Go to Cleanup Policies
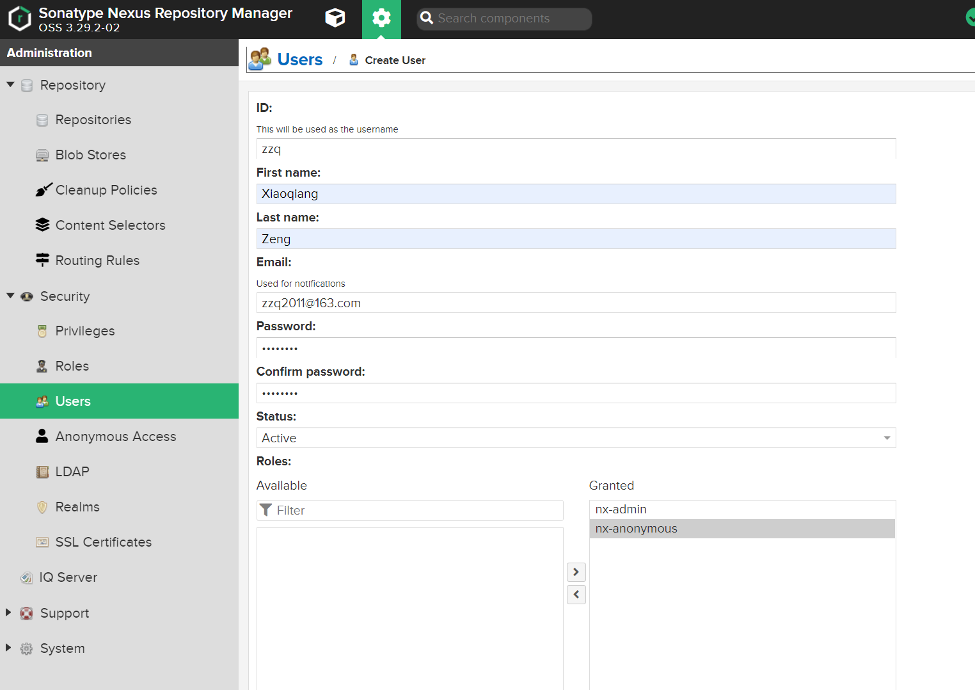This screenshot has height=690, width=975. coord(106,190)
